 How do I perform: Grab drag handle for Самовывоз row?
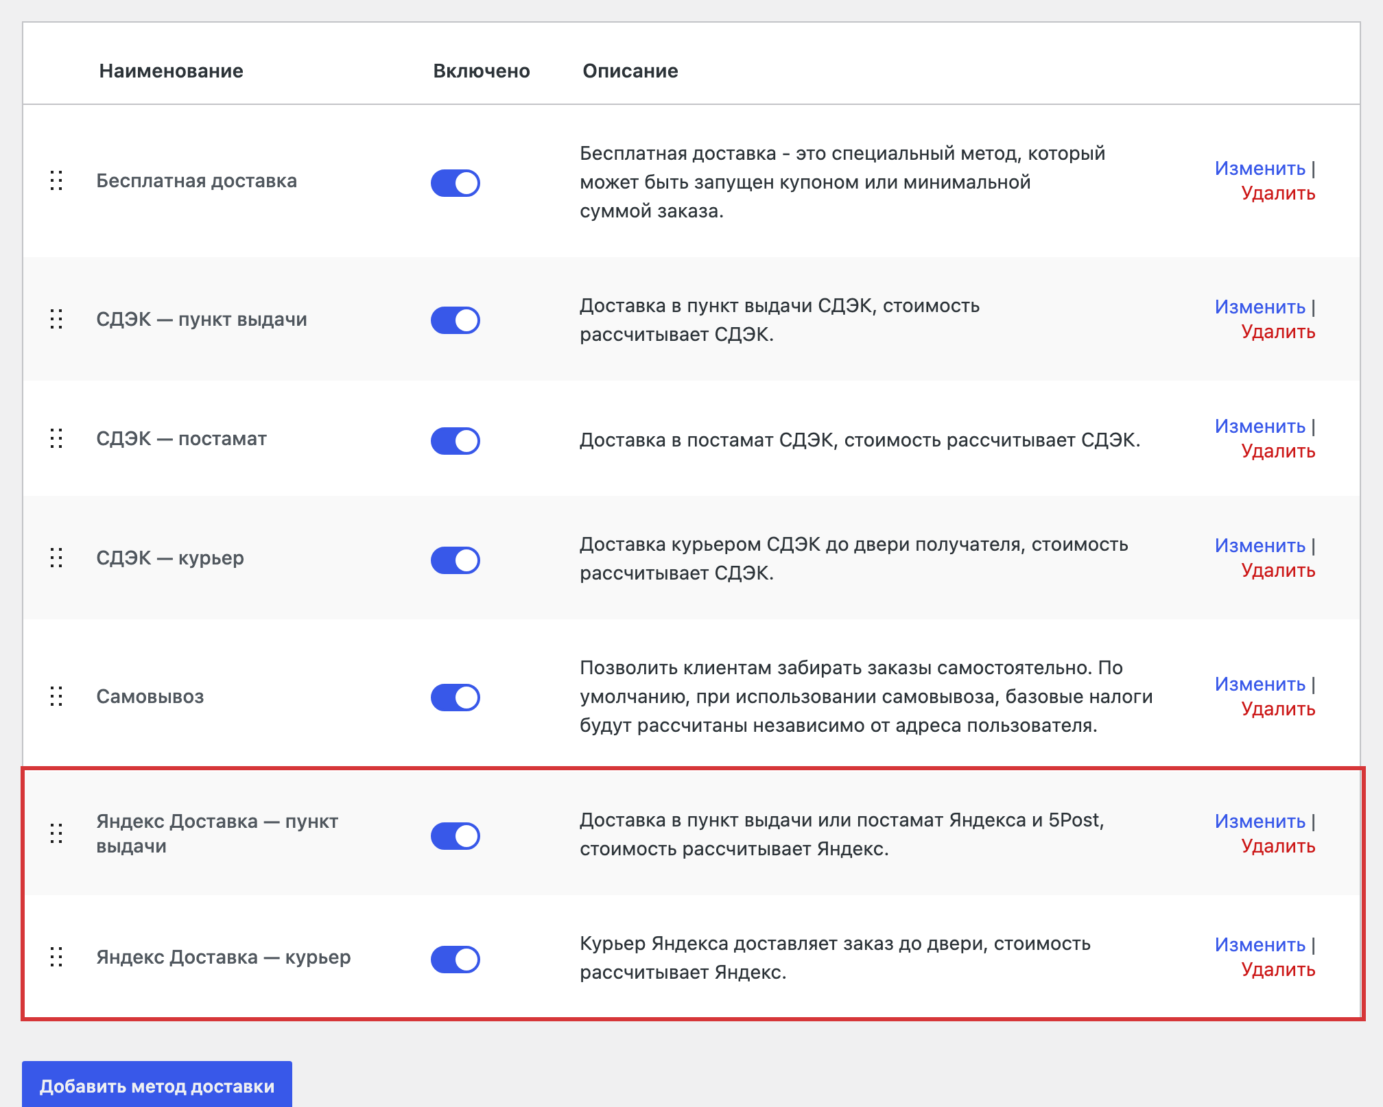point(57,696)
